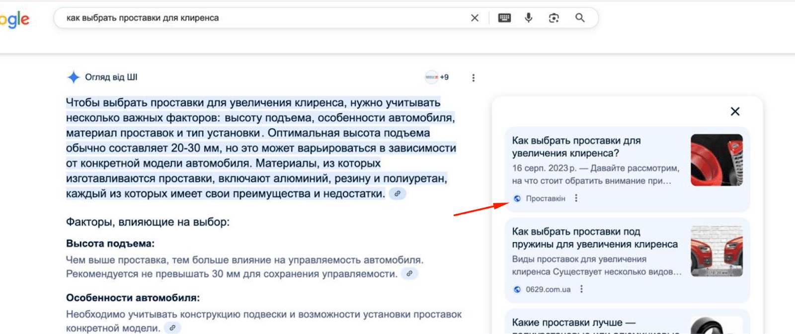Image resolution: width=795 pixels, height=334 pixels.
Task: Open the on-screen keyboard input tool
Action: pyautogui.click(x=504, y=18)
